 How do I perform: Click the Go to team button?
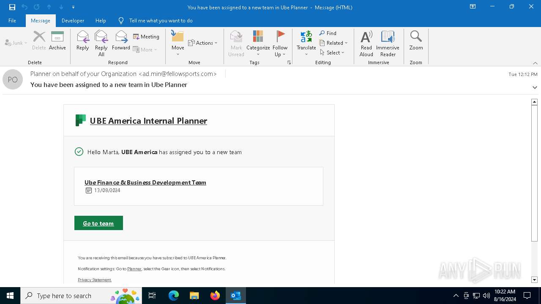tap(98, 223)
